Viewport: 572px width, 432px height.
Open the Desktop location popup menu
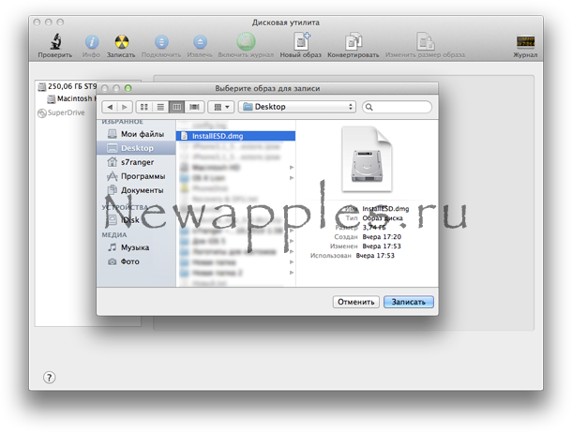297,107
